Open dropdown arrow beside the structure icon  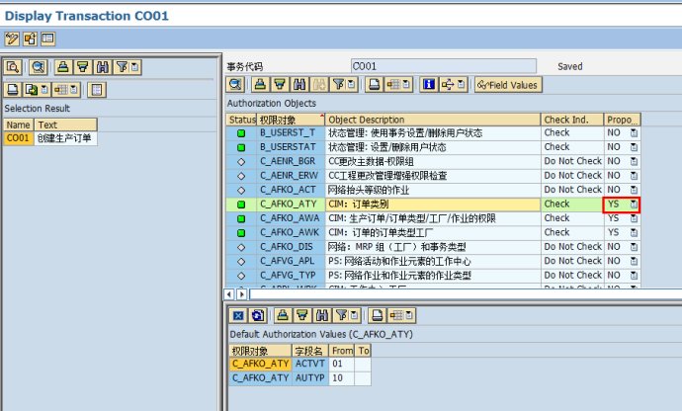coord(462,84)
